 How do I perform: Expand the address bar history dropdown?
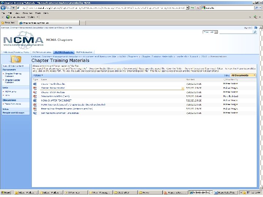coord(187,8)
